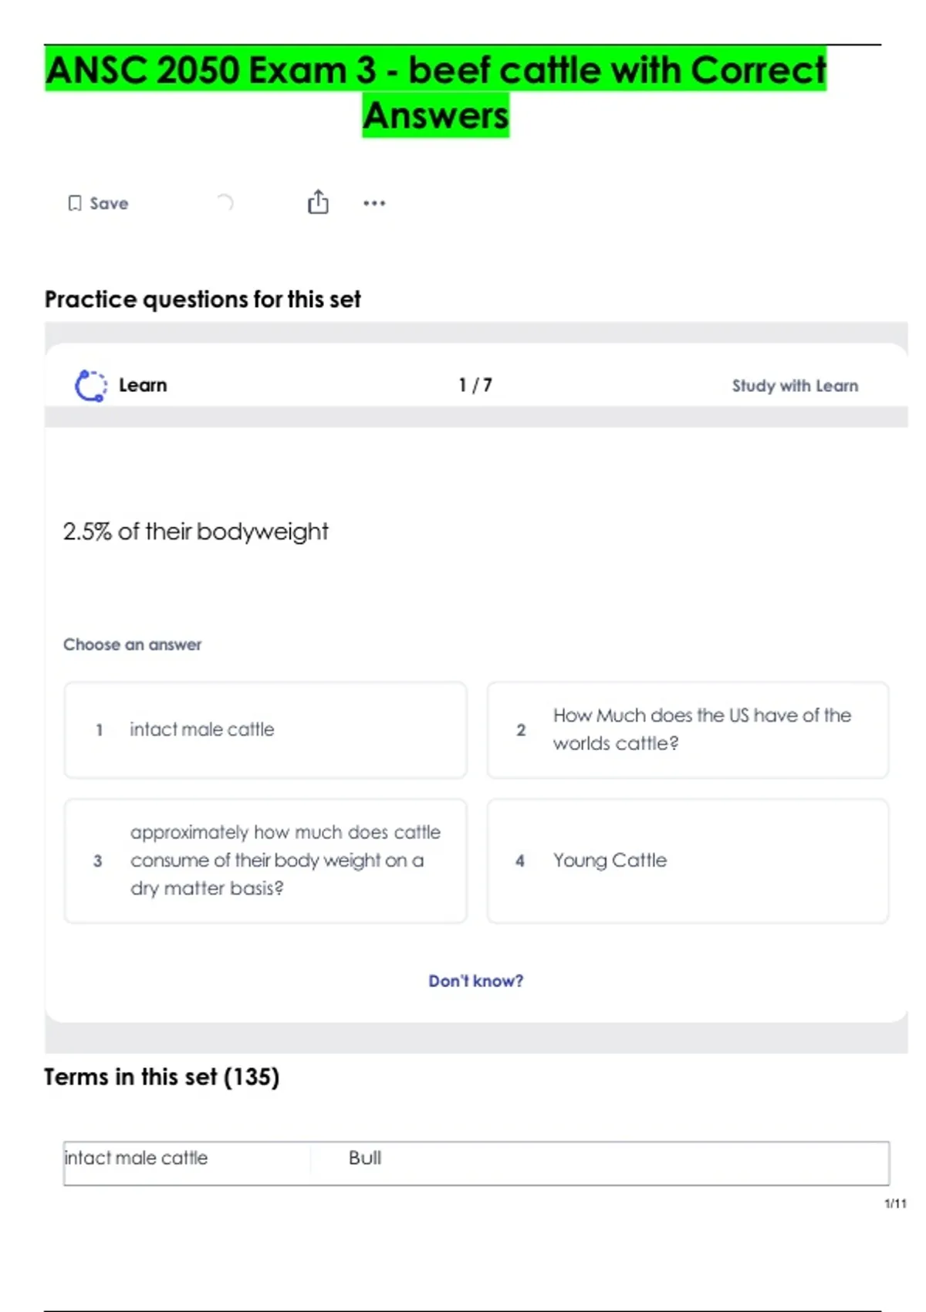Click the Learn tab label
This screenshot has height=1312, width=926.
pos(143,385)
